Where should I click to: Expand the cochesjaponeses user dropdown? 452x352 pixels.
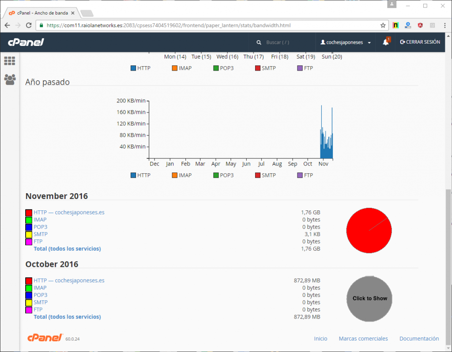pos(346,42)
